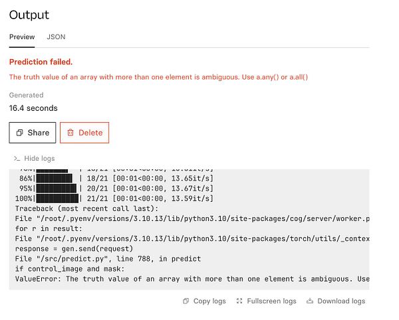
Task: Click the red error message text
Action: [x=158, y=77]
